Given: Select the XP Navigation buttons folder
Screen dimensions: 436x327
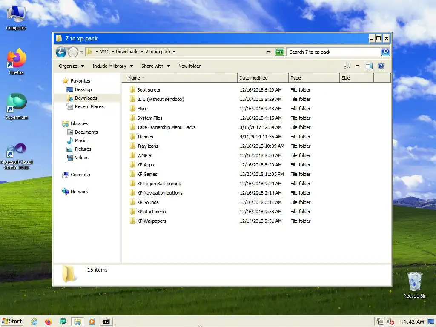Looking at the screenshot, I should (160, 193).
